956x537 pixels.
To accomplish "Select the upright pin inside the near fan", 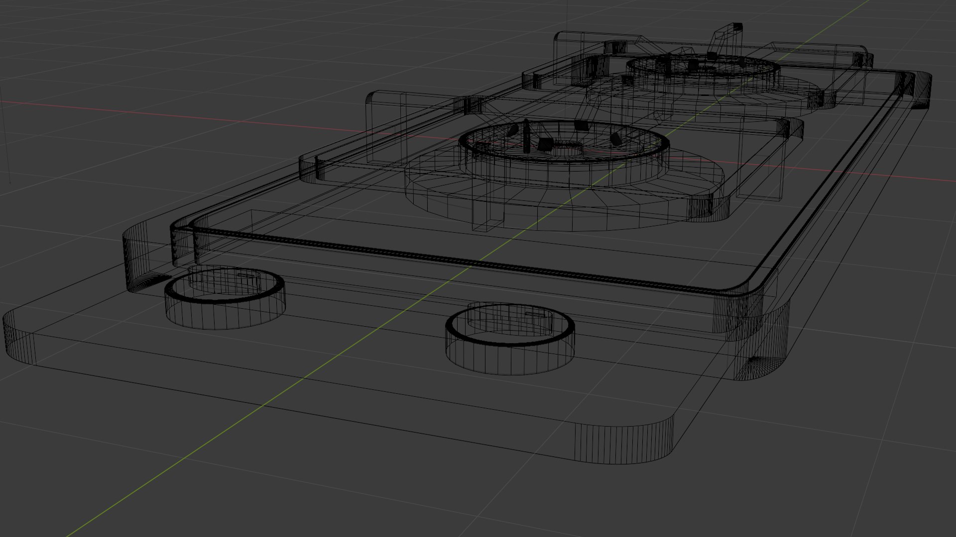I will pos(526,136).
